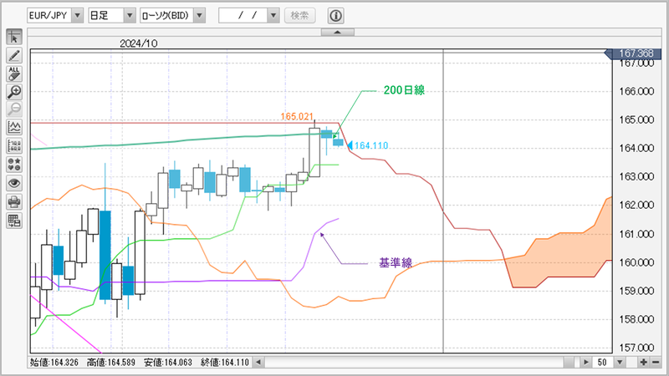
Task: Select the pencil drawing tool
Action: click(14, 55)
